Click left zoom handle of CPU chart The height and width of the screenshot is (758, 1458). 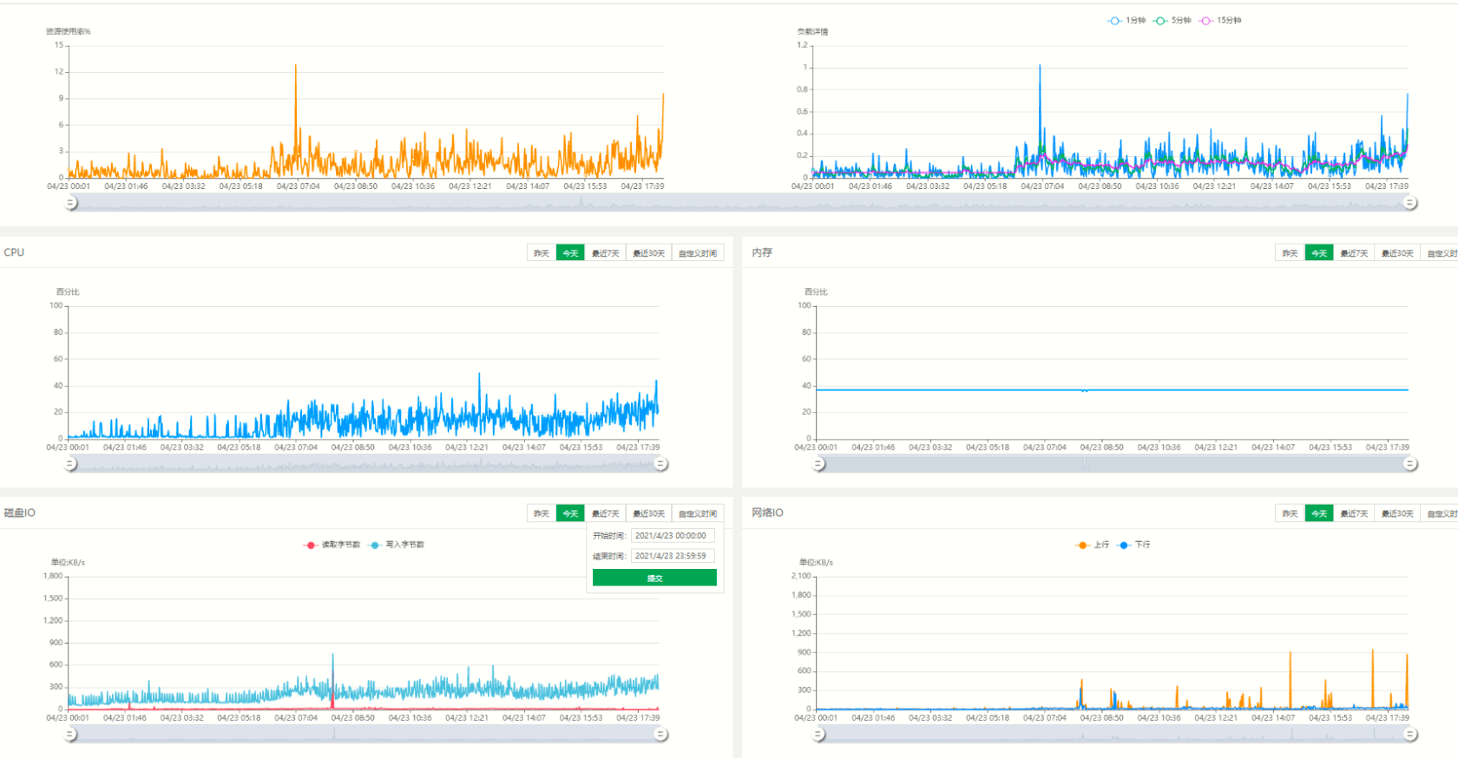point(70,464)
